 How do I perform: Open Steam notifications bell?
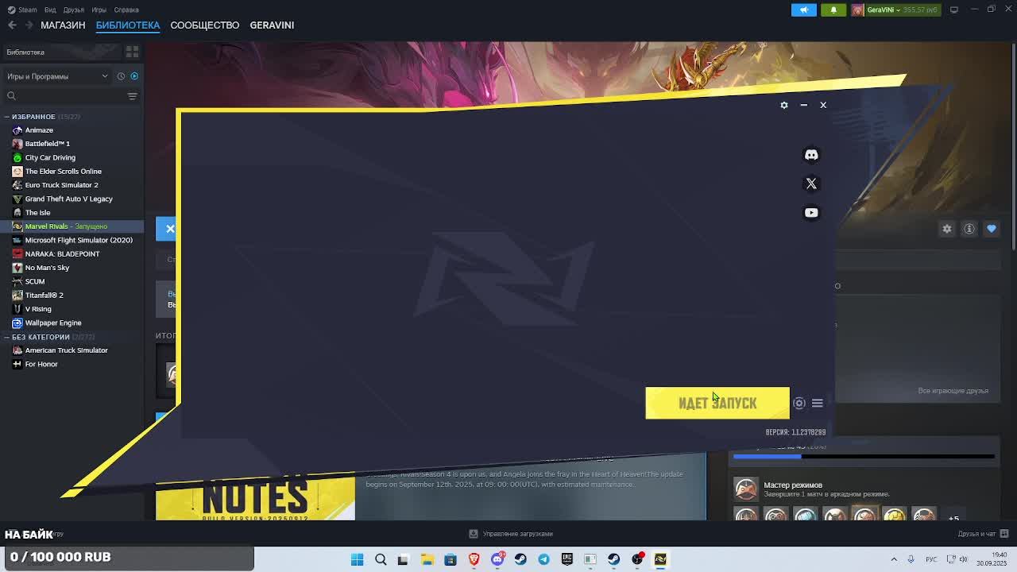click(x=833, y=10)
